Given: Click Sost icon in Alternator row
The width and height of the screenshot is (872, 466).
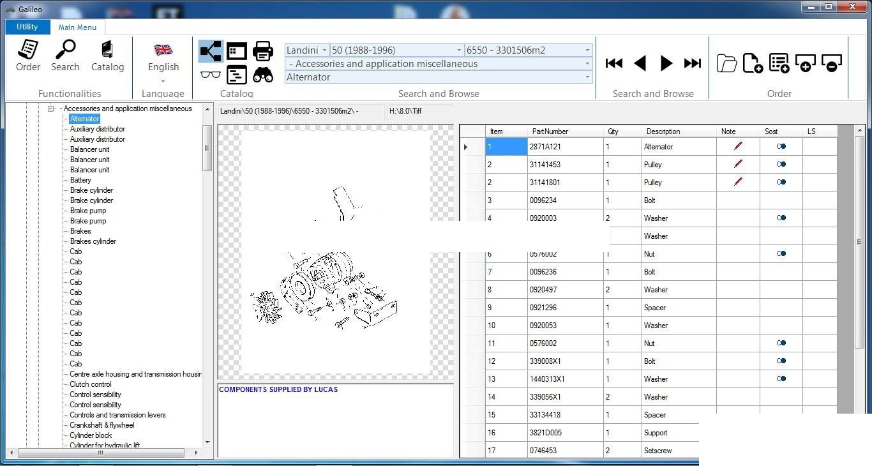Looking at the screenshot, I should click(781, 146).
